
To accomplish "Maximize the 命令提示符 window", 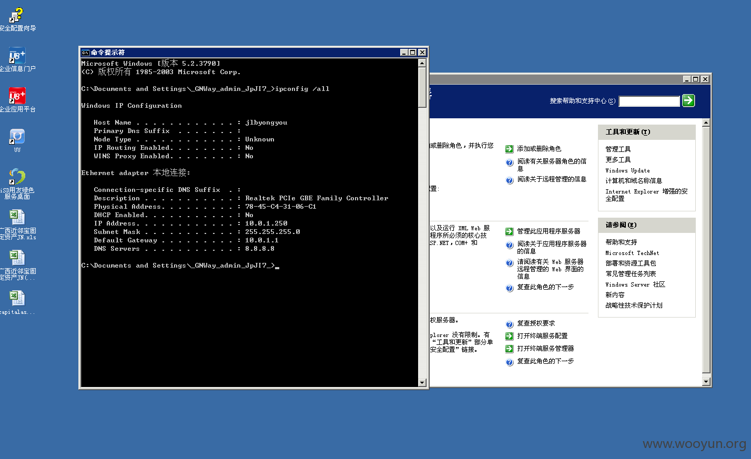I will point(413,53).
